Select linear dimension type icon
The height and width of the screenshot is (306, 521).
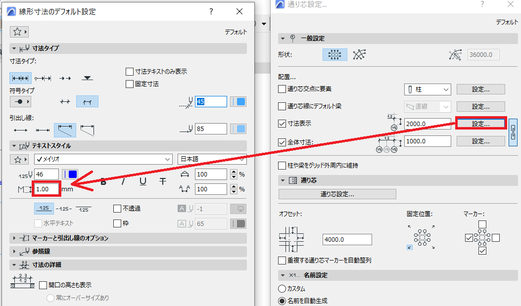[x=21, y=78]
